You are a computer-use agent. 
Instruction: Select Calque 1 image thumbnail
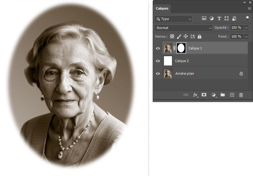click(168, 48)
